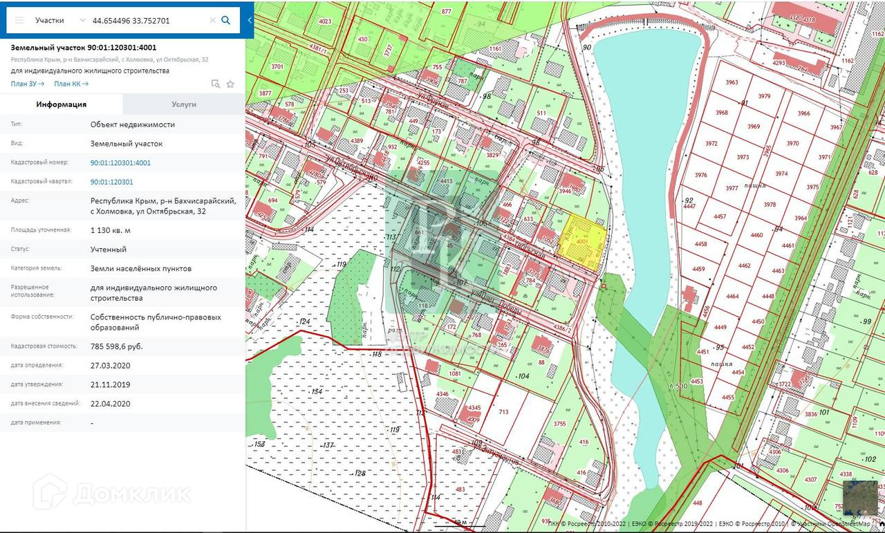This screenshot has width=885, height=533.
Task: Select the Информация tab
Action: tap(62, 104)
